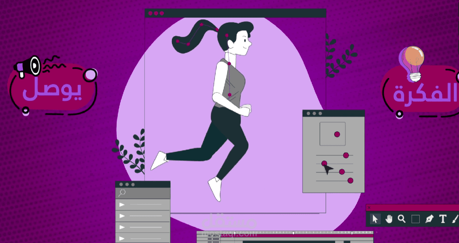Click the megaphone icon
The height and width of the screenshot is (243, 459).
27,66
